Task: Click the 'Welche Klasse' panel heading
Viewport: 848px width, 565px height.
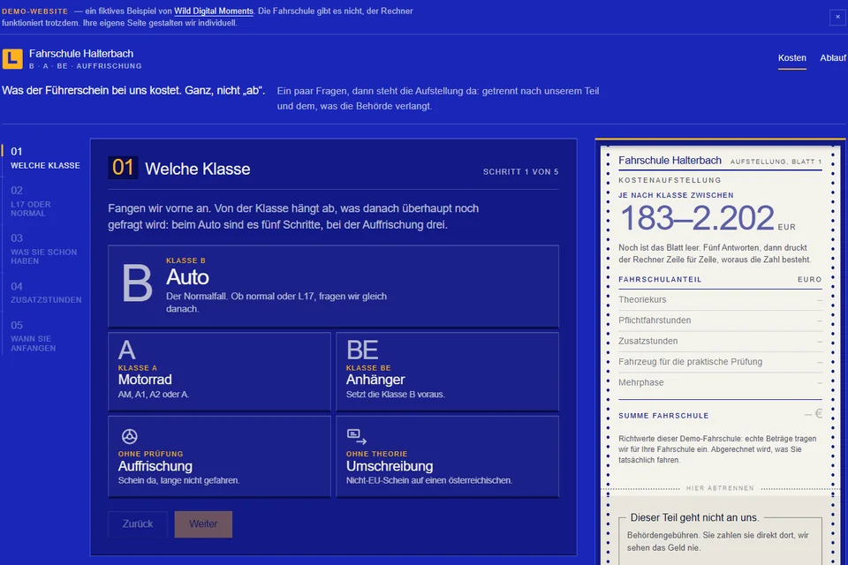Action: pos(197,169)
